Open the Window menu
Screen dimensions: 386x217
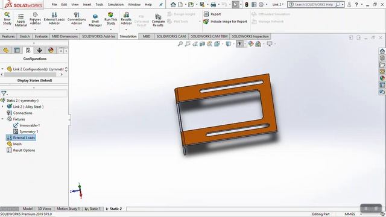(x=134, y=4)
